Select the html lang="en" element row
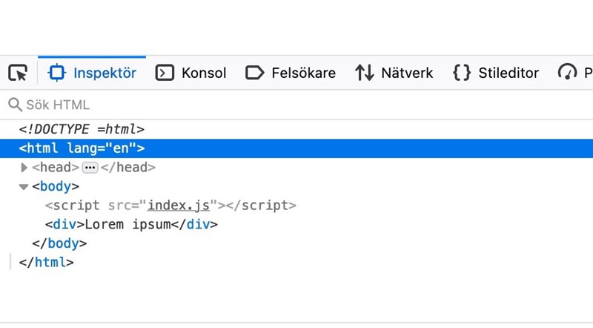 pos(82,148)
